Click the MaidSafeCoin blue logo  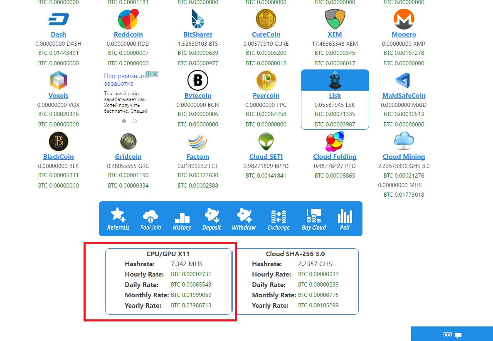pyautogui.click(x=403, y=80)
